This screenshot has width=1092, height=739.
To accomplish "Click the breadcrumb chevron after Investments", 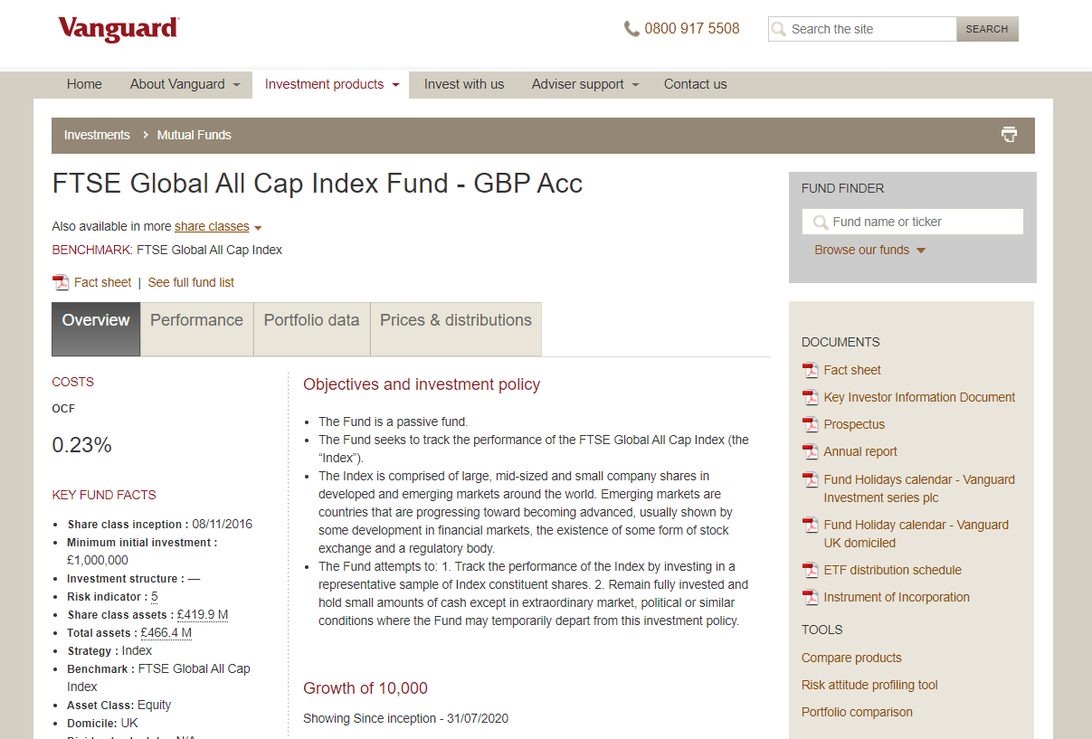I will [145, 135].
